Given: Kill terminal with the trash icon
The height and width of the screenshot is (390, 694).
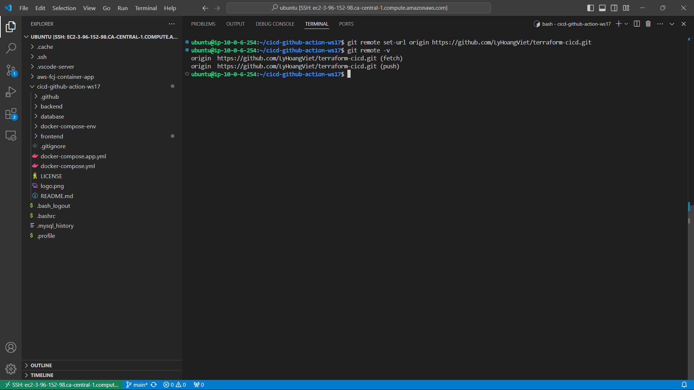Looking at the screenshot, I should 648,24.
